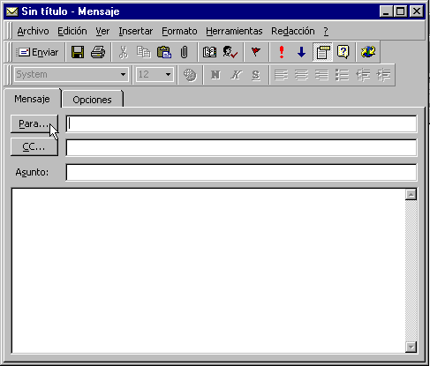Attach a file with the paperclip icon
430x366 pixels.
click(x=184, y=52)
